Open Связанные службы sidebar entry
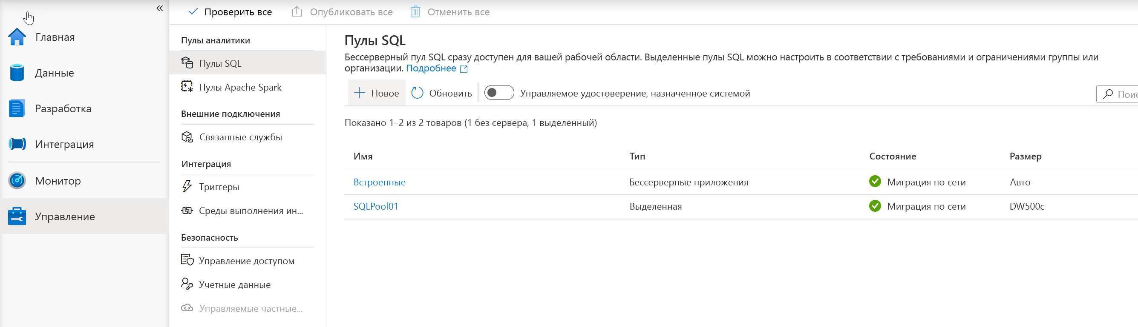The width and height of the screenshot is (1138, 327). 240,137
